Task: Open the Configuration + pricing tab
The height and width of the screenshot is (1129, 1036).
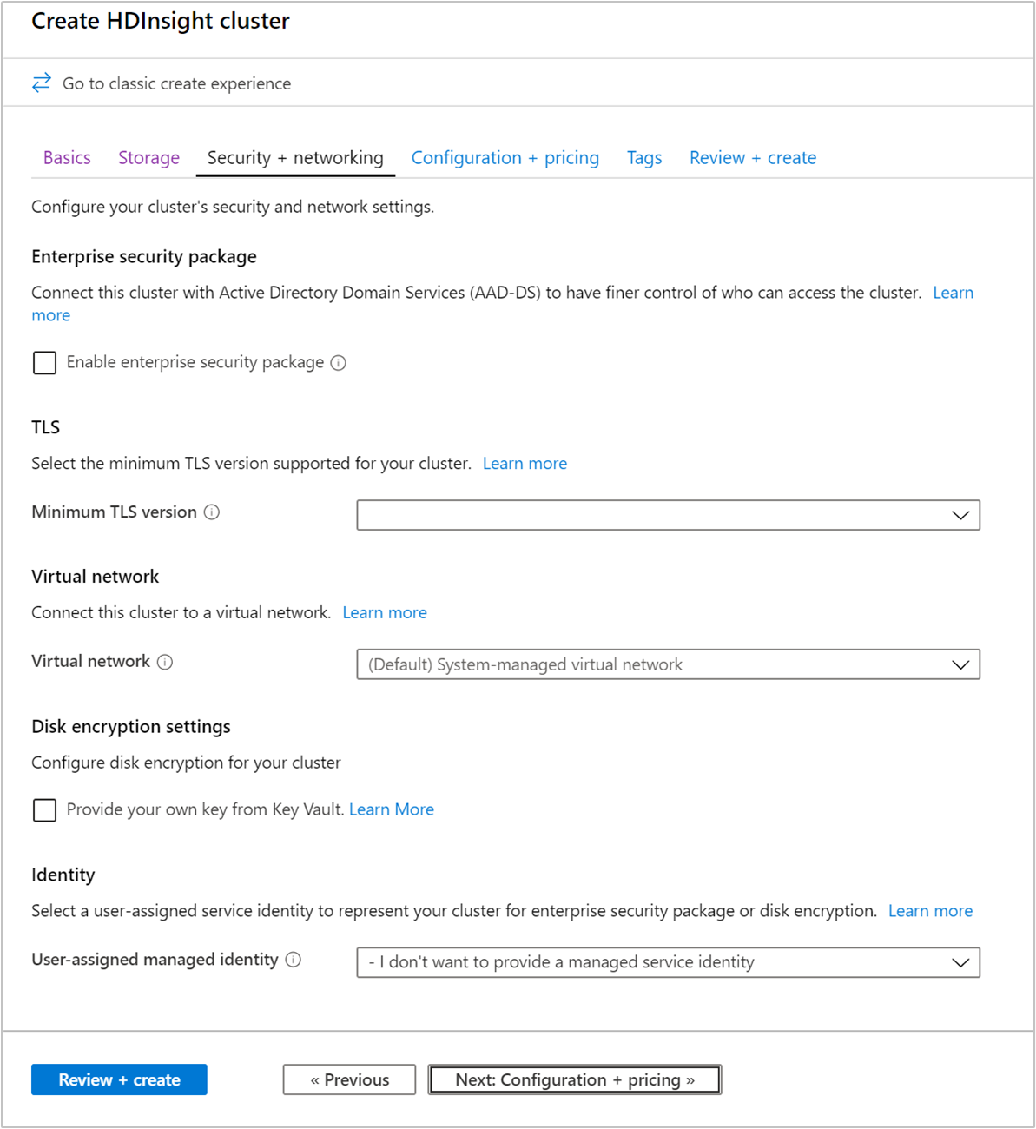Action: (x=505, y=158)
